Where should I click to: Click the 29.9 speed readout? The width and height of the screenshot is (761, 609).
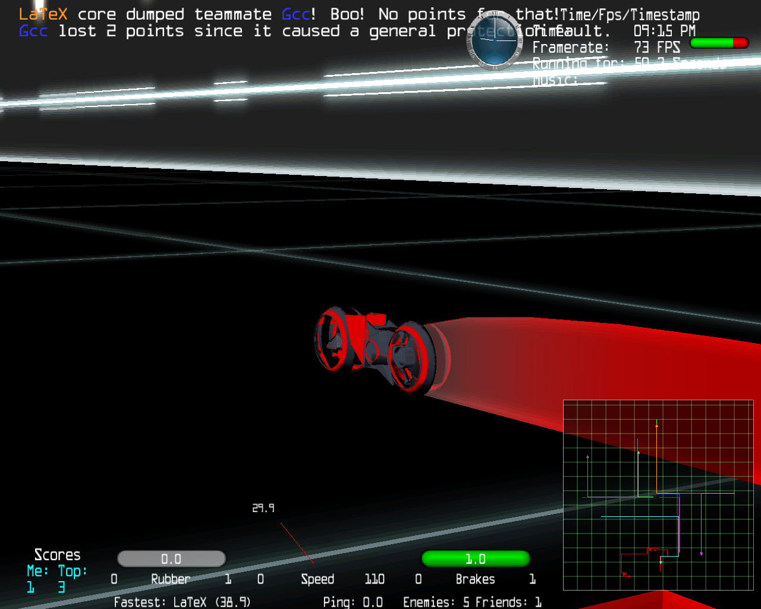tap(263, 508)
